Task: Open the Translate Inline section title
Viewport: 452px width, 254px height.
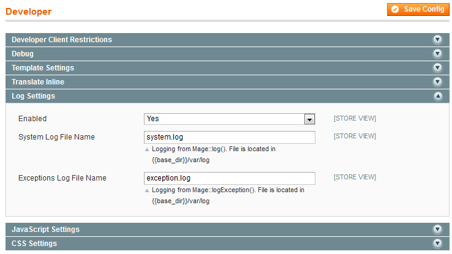Action: pos(38,82)
